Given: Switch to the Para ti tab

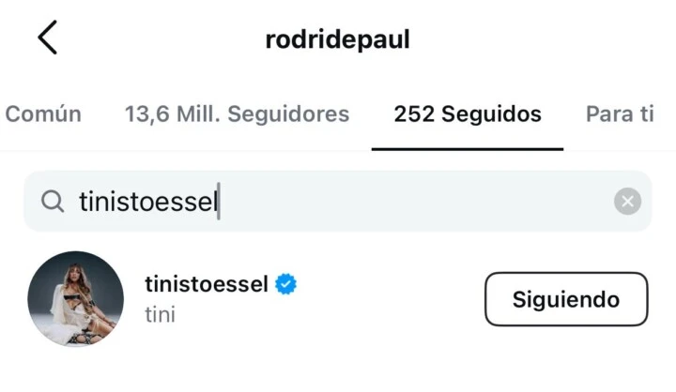Looking at the screenshot, I should pos(620,114).
